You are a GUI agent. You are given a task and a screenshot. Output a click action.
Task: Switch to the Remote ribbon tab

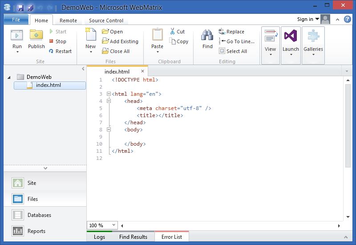click(x=68, y=20)
